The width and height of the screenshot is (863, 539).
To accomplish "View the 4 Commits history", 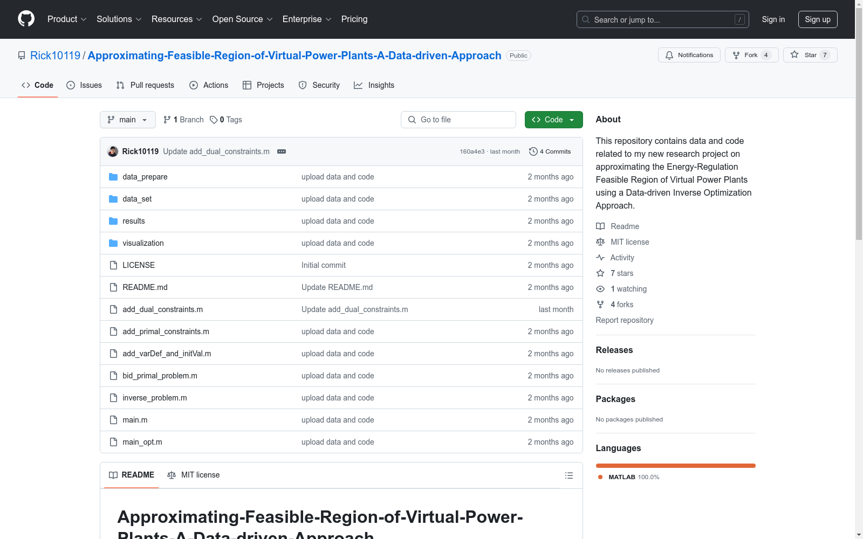I will (550, 151).
